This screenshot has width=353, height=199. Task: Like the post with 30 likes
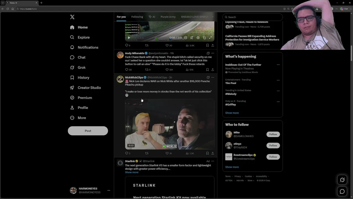pyautogui.click(x=169, y=45)
